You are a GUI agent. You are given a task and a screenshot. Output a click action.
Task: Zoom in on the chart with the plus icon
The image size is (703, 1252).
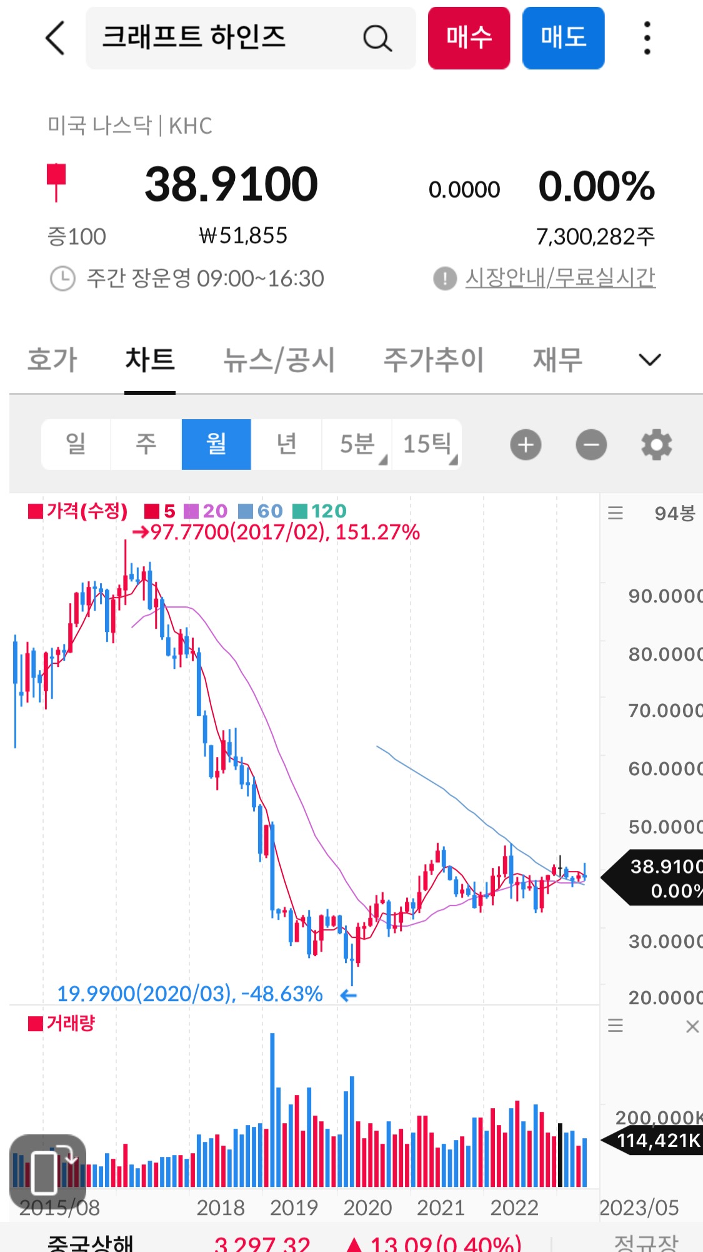coord(525,444)
